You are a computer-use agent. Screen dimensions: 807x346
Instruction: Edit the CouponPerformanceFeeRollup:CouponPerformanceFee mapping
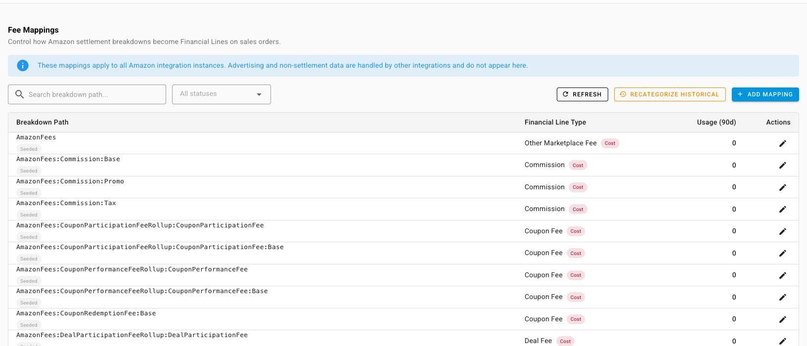tap(782, 275)
